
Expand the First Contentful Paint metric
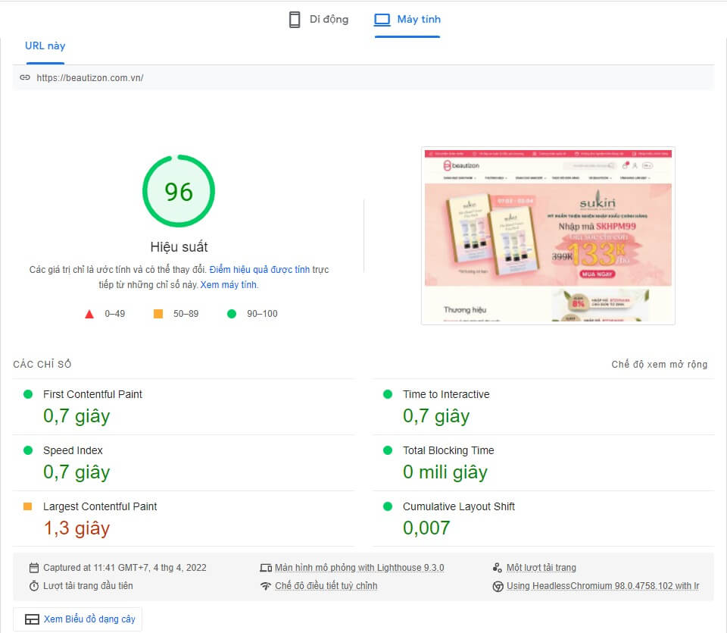92,394
